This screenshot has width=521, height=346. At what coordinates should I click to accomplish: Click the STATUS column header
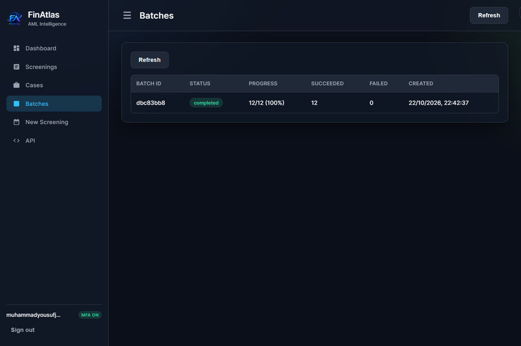click(200, 83)
